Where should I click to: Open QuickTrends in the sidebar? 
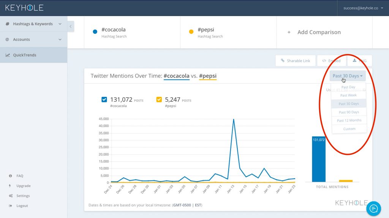point(33,55)
